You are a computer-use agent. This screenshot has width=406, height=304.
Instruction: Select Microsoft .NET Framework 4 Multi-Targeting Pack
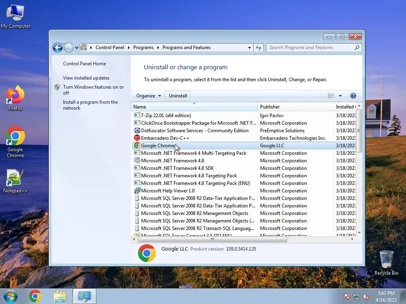(193, 153)
